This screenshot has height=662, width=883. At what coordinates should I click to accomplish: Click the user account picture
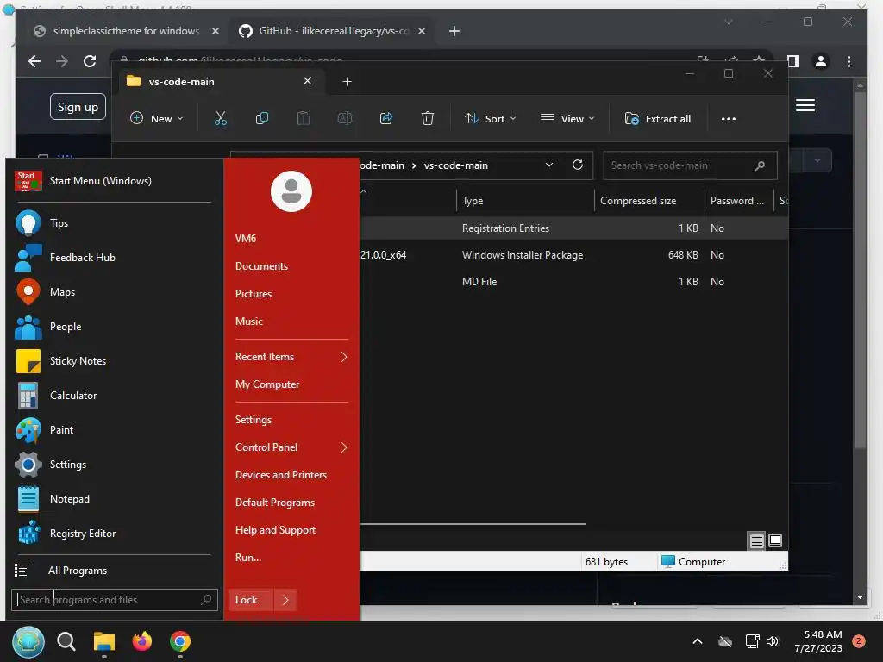291,191
